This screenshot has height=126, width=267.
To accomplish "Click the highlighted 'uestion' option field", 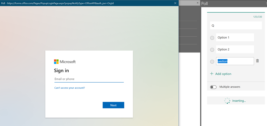I will pyautogui.click(x=235, y=61).
